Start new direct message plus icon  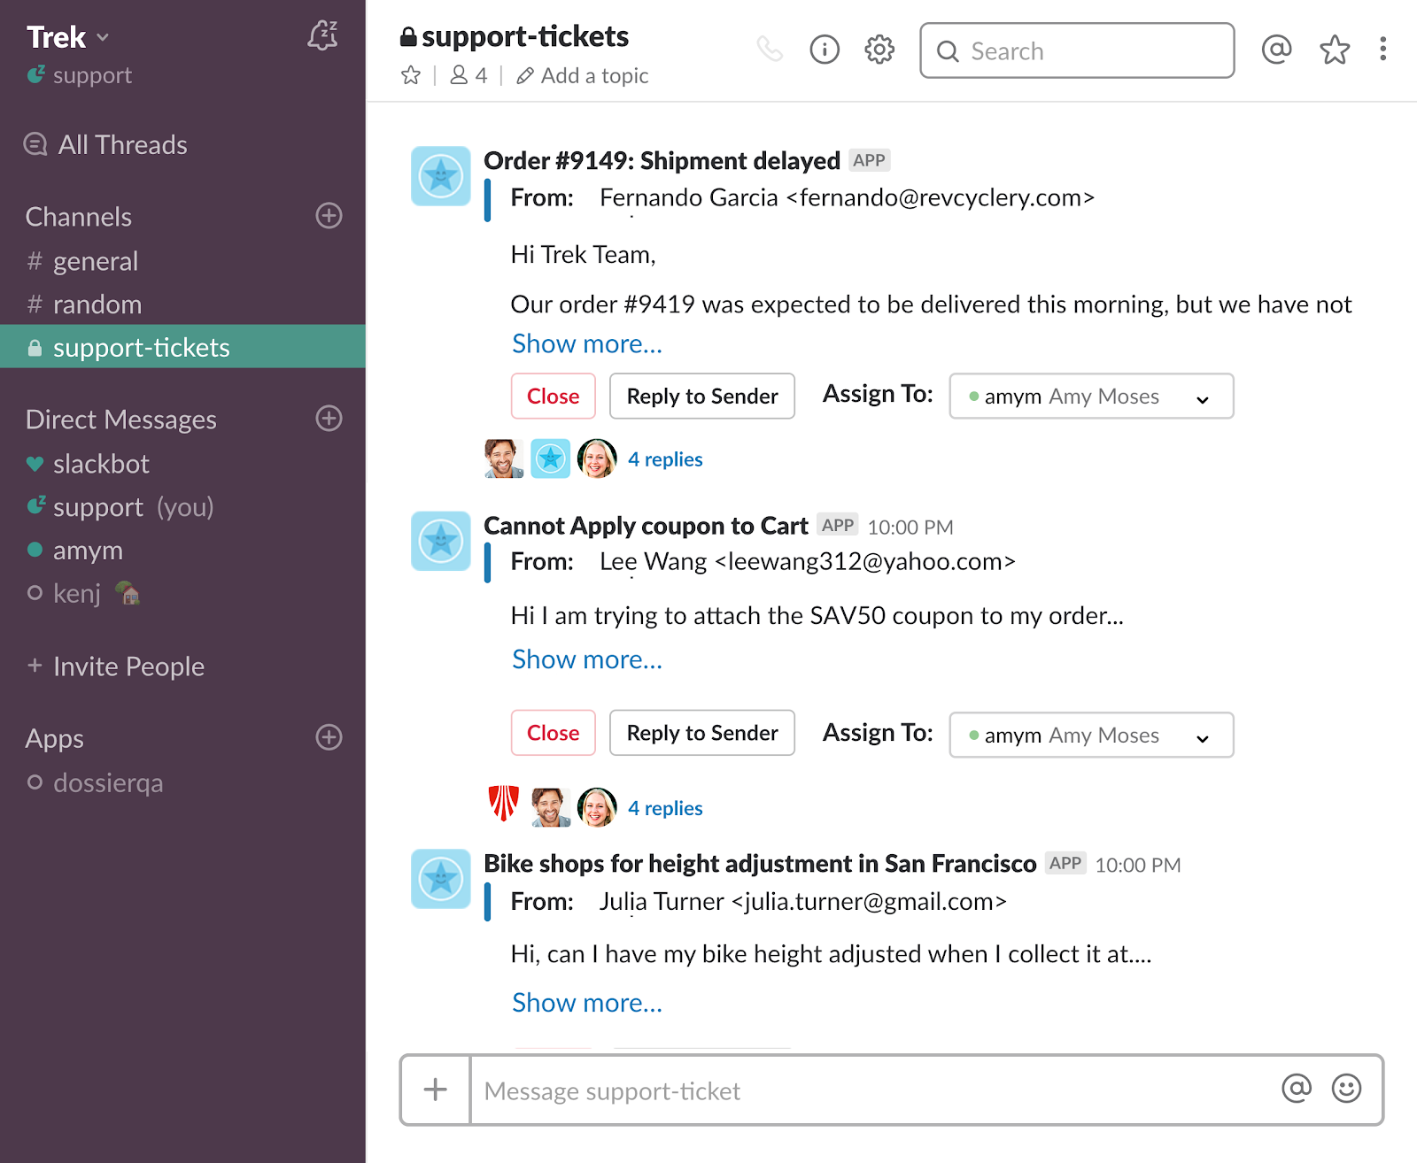pyautogui.click(x=329, y=419)
